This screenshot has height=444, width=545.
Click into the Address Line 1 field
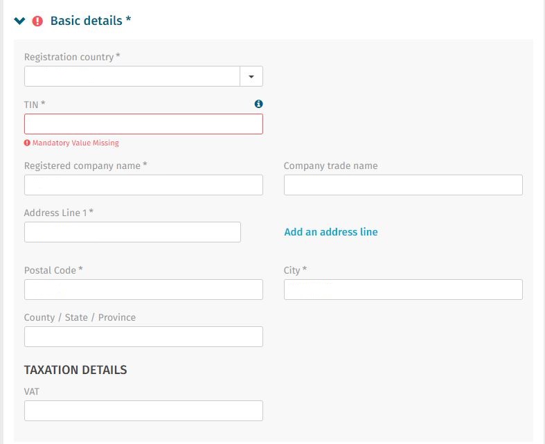click(132, 232)
